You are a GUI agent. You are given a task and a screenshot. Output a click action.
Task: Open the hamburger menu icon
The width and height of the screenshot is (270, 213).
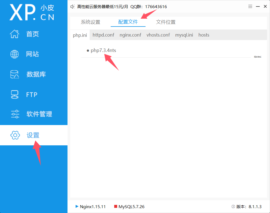click(250, 6)
